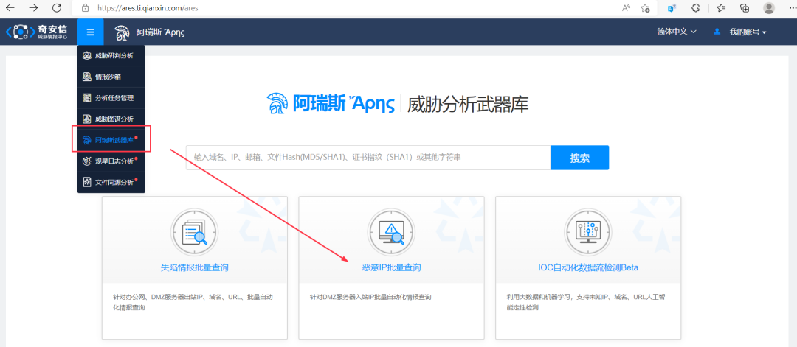Open the 失陷情报批量查询 link
This screenshot has width=797, height=347.
click(194, 267)
